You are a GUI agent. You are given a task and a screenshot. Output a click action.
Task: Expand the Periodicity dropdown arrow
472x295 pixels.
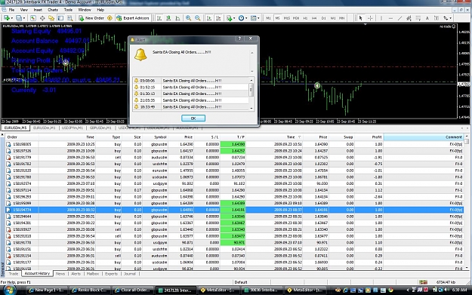click(246, 18)
